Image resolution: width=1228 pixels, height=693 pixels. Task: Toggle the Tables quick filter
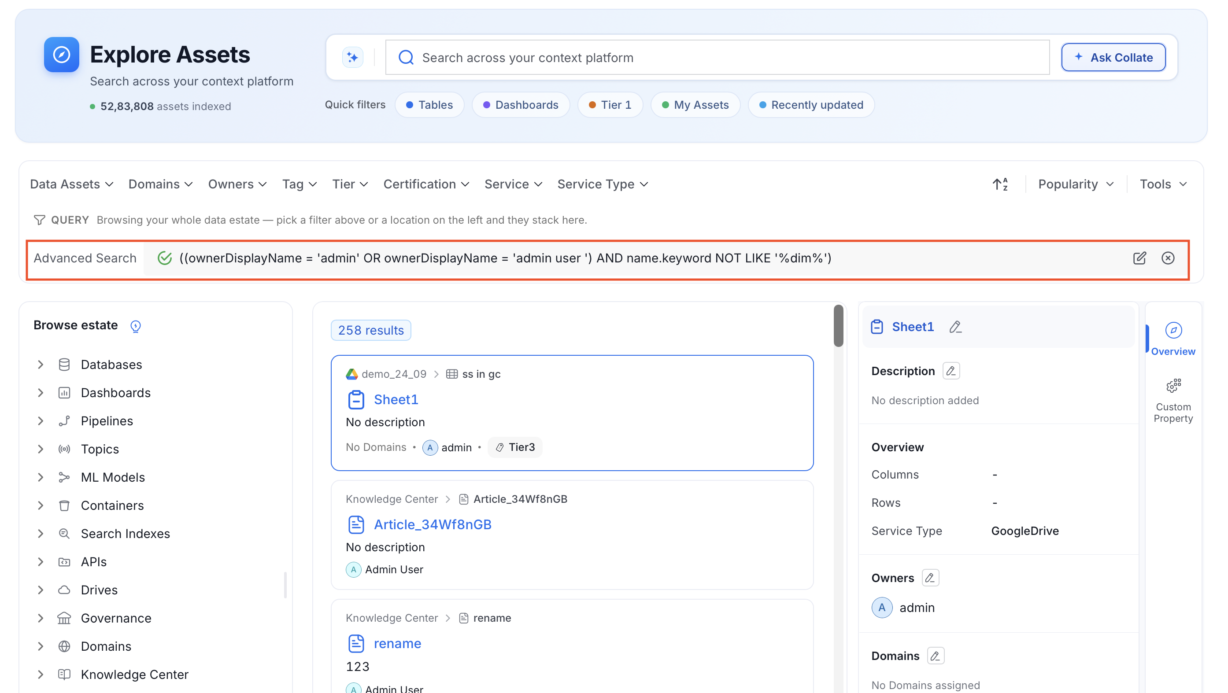point(429,105)
